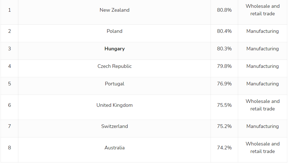This screenshot has width=289, height=163.
Task: Select the 75.5% percentage cell
Action: (x=224, y=105)
